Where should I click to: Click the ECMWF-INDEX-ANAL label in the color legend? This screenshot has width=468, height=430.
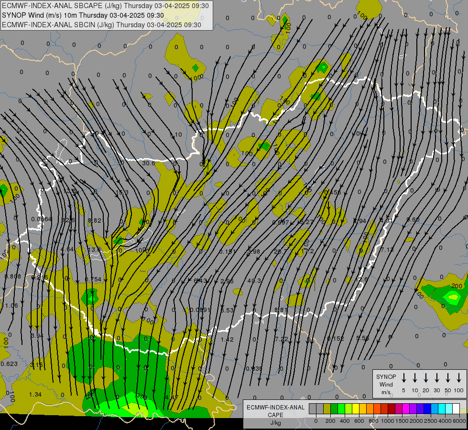275,408
